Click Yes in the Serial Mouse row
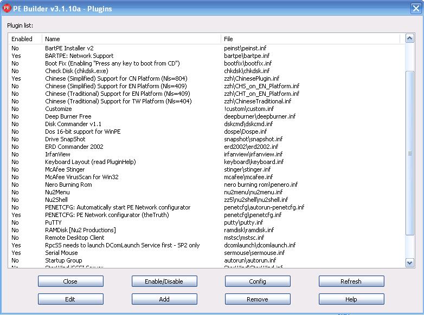The height and width of the screenshot is (315, 424). [16, 253]
